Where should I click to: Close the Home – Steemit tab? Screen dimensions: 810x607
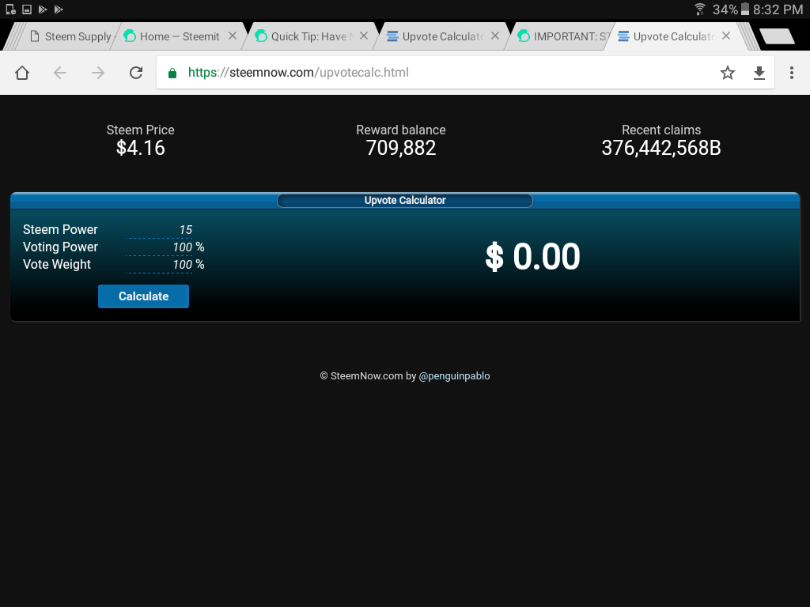coord(233,36)
